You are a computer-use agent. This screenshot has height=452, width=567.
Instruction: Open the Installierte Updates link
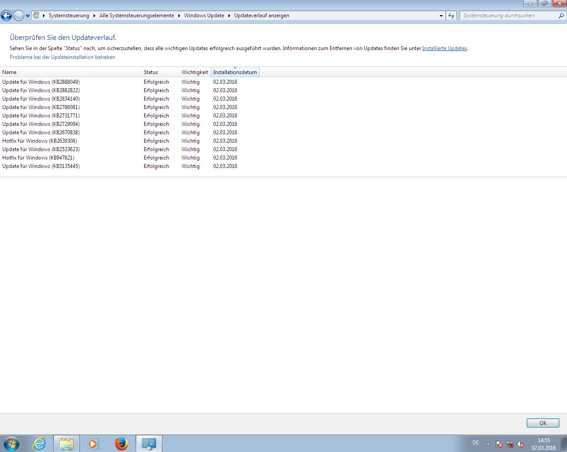(444, 48)
